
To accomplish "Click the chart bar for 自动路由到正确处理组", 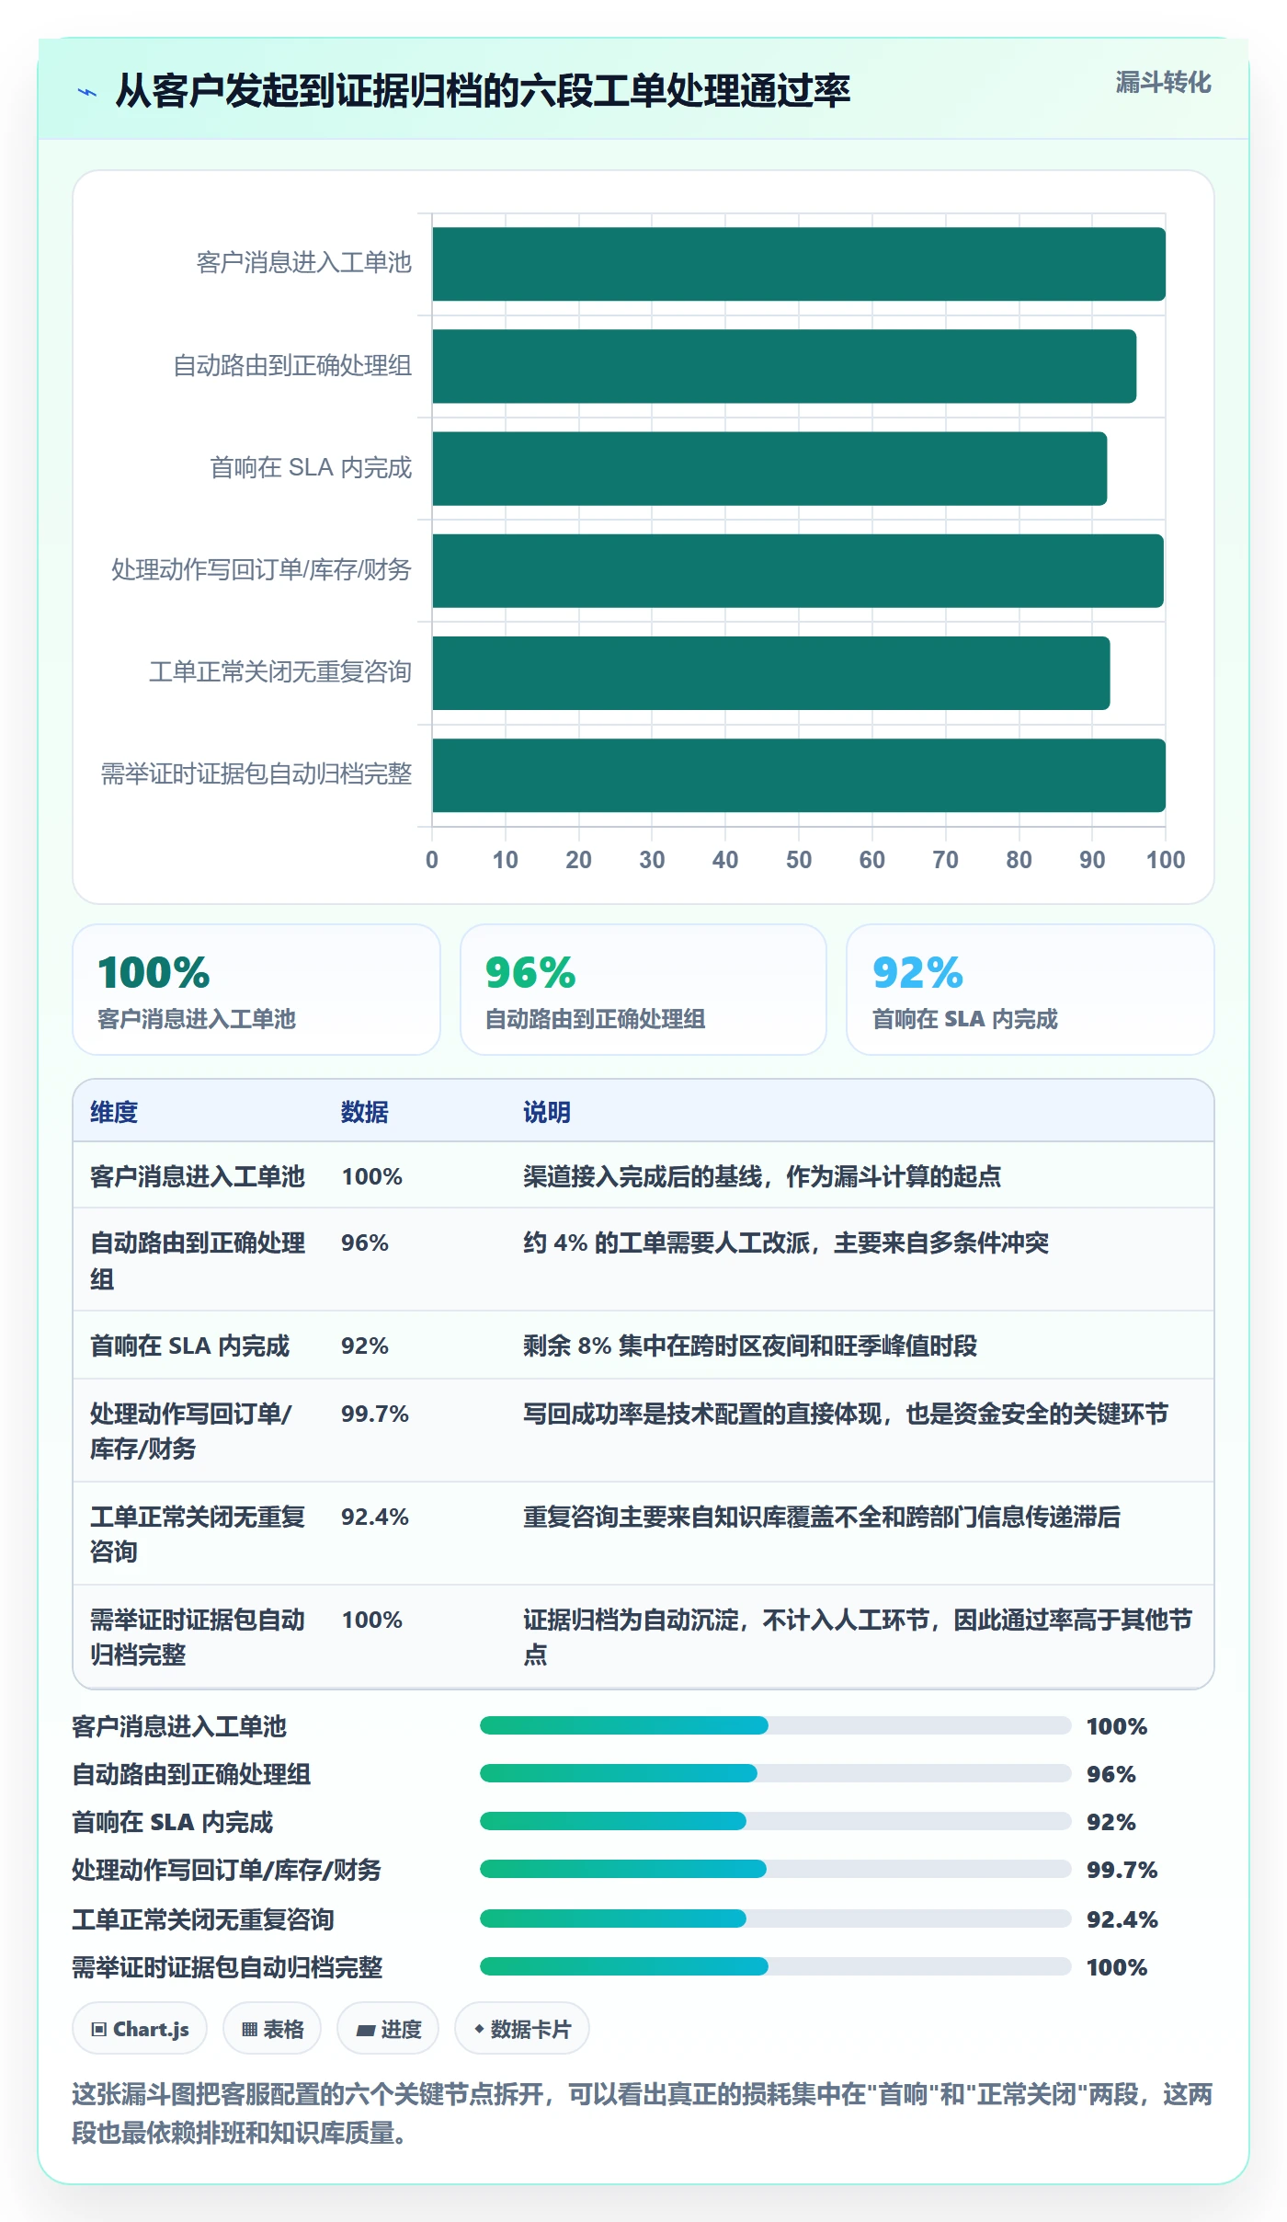I will pyautogui.click(x=784, y=366).
